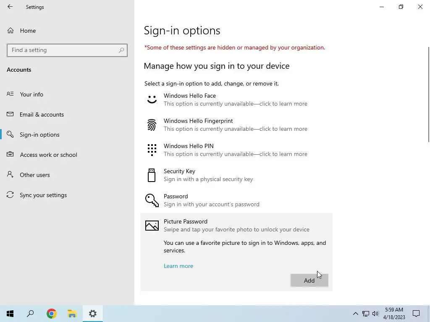Click the volume speaker tray icon
This screenshot has width=430, height=322.
[375, 314]
